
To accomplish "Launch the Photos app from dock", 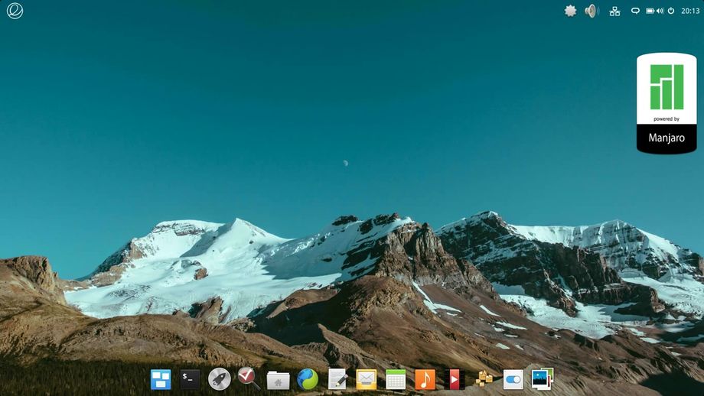I will point(542,379).
